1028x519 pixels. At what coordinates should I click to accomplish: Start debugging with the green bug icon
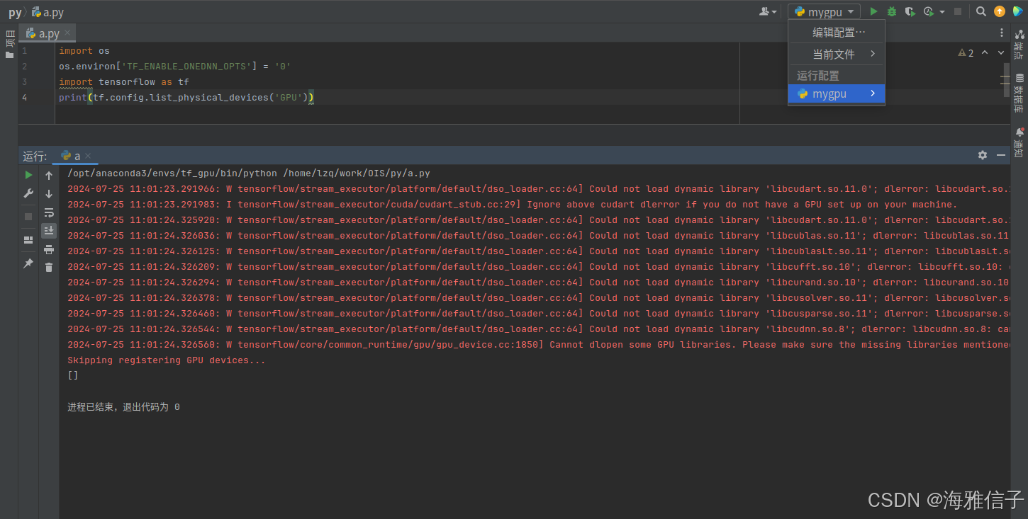click(x=892, y=11)
